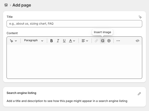Toggle Italic formatting
149x111 pixels.
(x=58, y=41)
